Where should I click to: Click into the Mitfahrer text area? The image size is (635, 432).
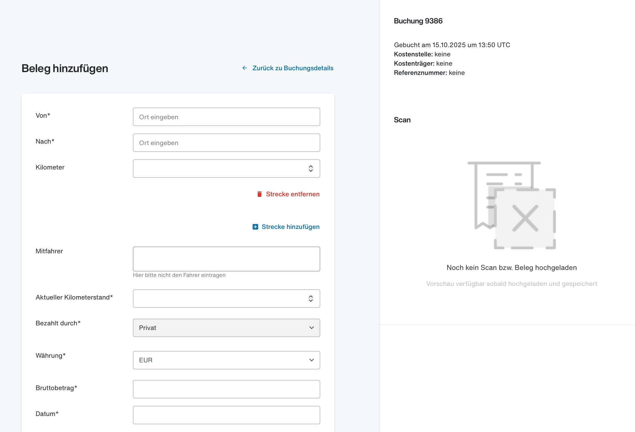pyautogui.click(x=227, y=259)
